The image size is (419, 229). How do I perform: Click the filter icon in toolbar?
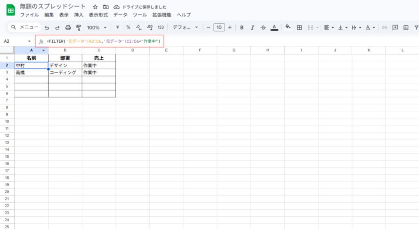tap(416, 27)
